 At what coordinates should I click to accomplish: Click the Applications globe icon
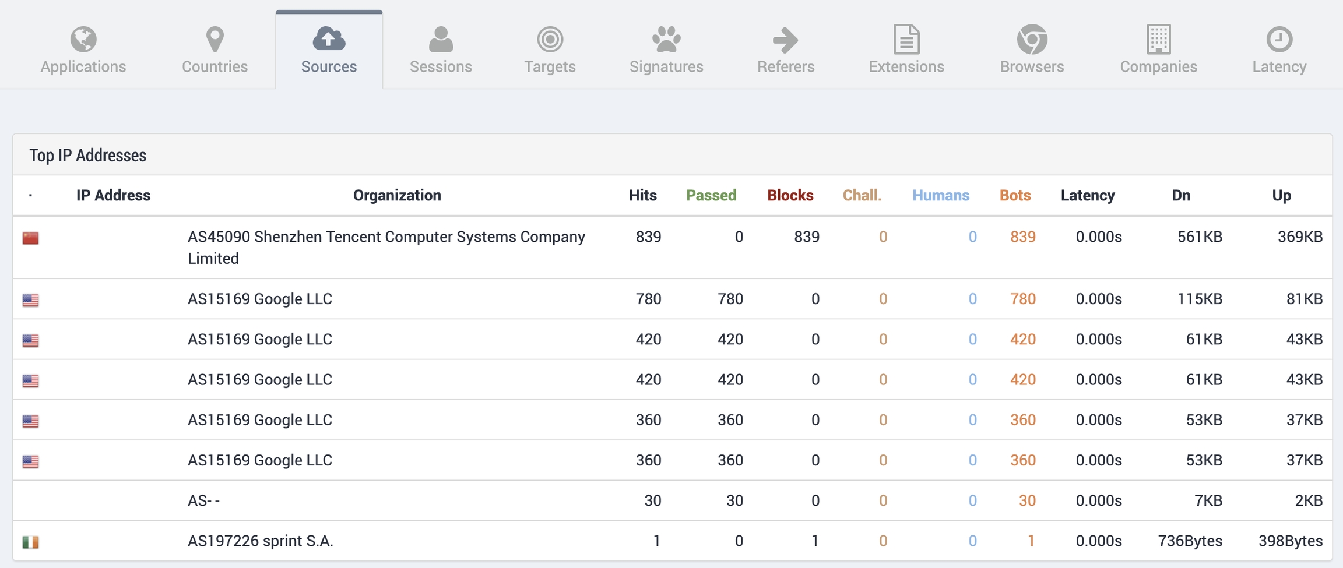point(83,39)
